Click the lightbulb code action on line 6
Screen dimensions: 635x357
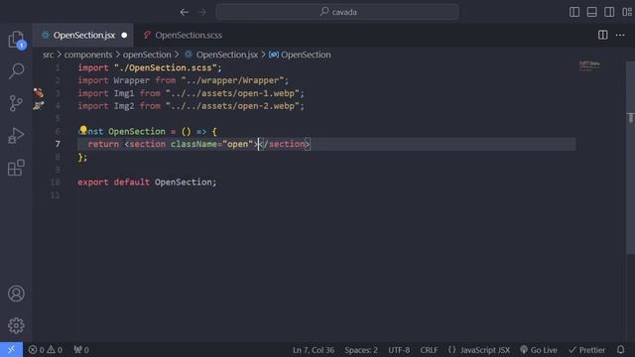[x=83, y=130]
